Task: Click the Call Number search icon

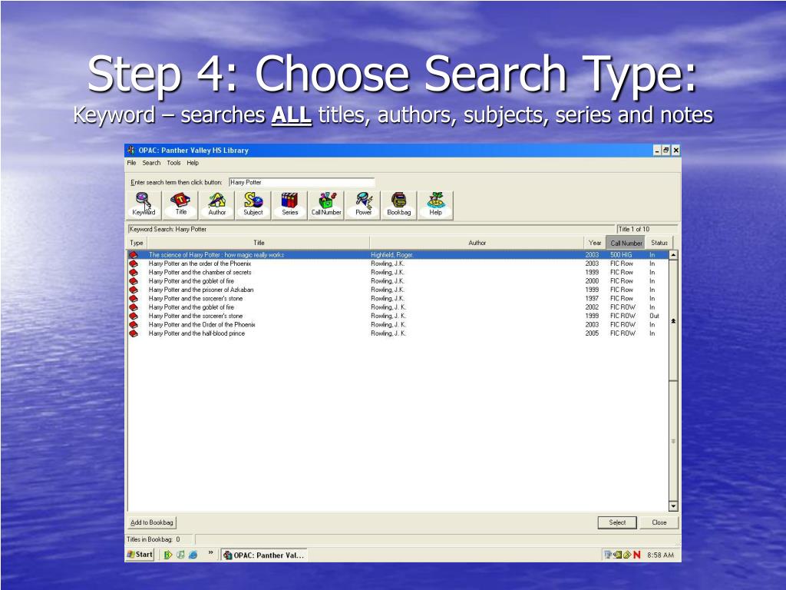Action: (326, 204)
